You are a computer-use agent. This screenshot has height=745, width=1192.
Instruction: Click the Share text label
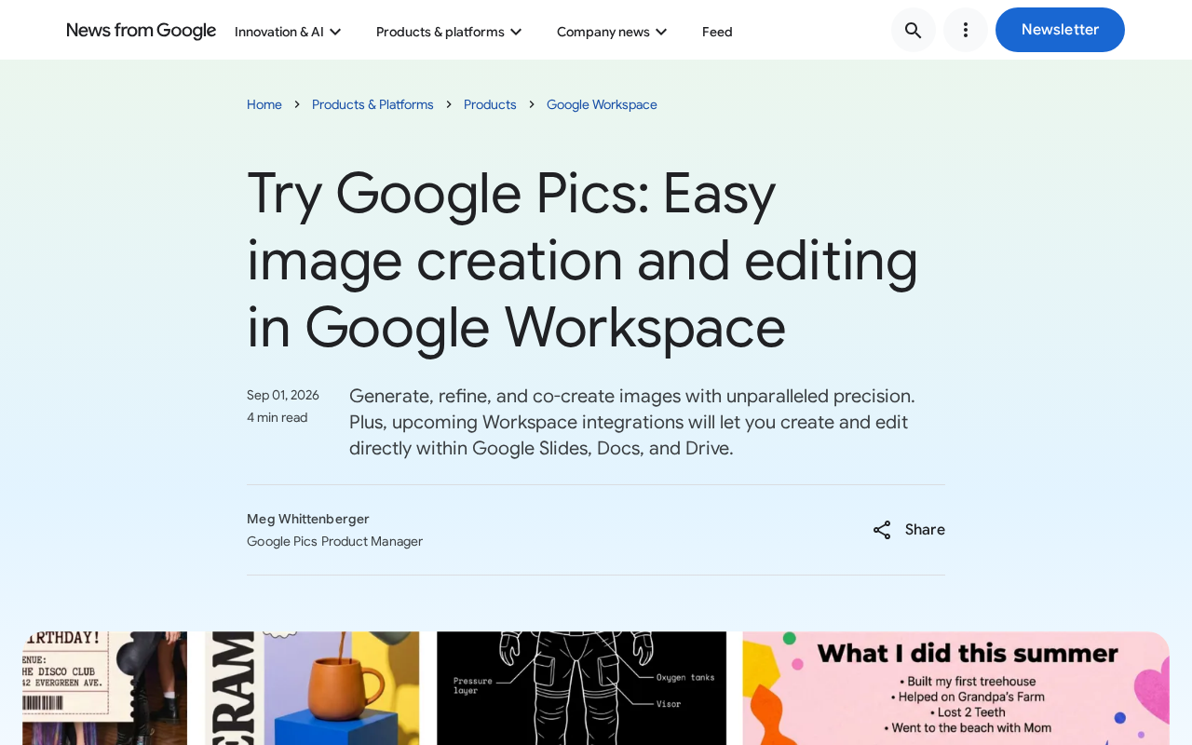pos(925,530)
